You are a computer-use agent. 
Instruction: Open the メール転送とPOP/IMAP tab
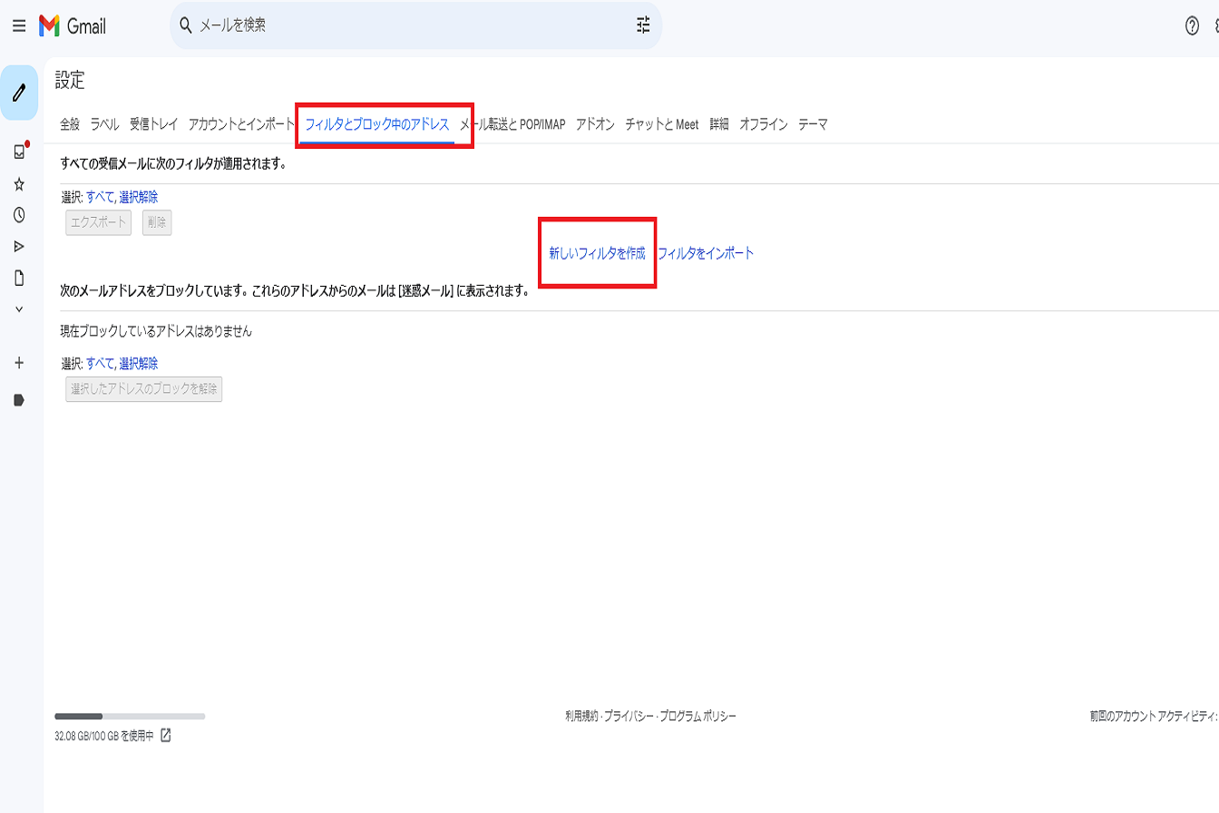pyautogui.click(x=512, y=124)
